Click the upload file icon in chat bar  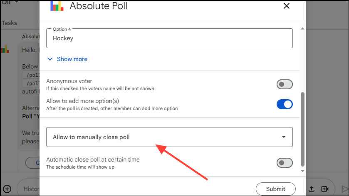pyautogui.click(x=312, y=189)
